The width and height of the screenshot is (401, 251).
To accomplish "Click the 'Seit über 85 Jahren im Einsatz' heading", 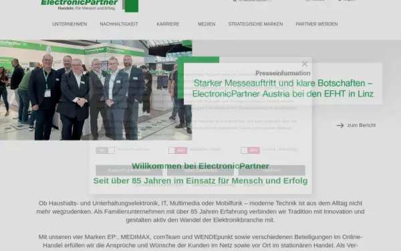I will coord(200,181).
